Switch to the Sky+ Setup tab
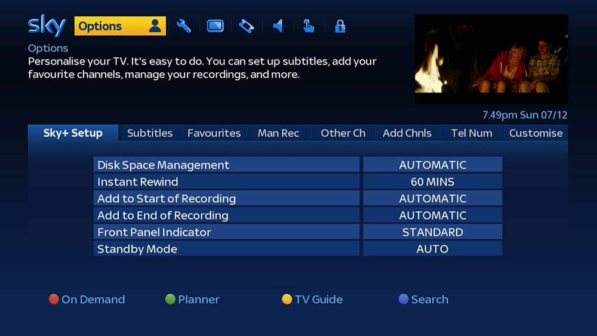 pos(73,133)
